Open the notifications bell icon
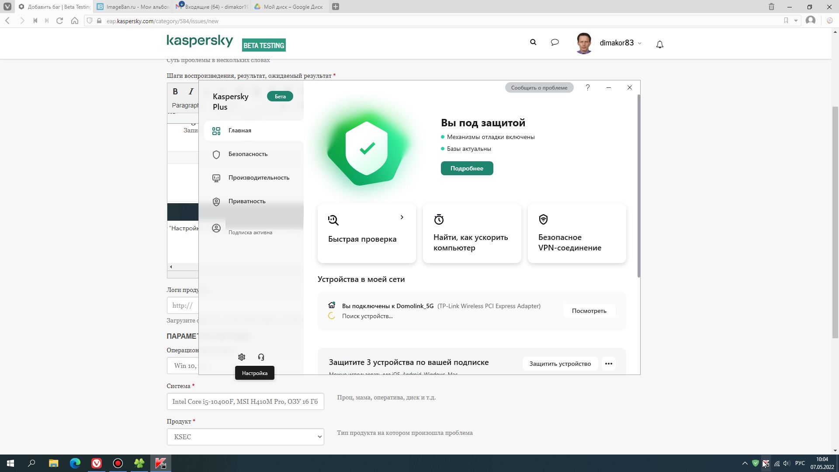The image size is (839, 472). (x=660, y=44)
